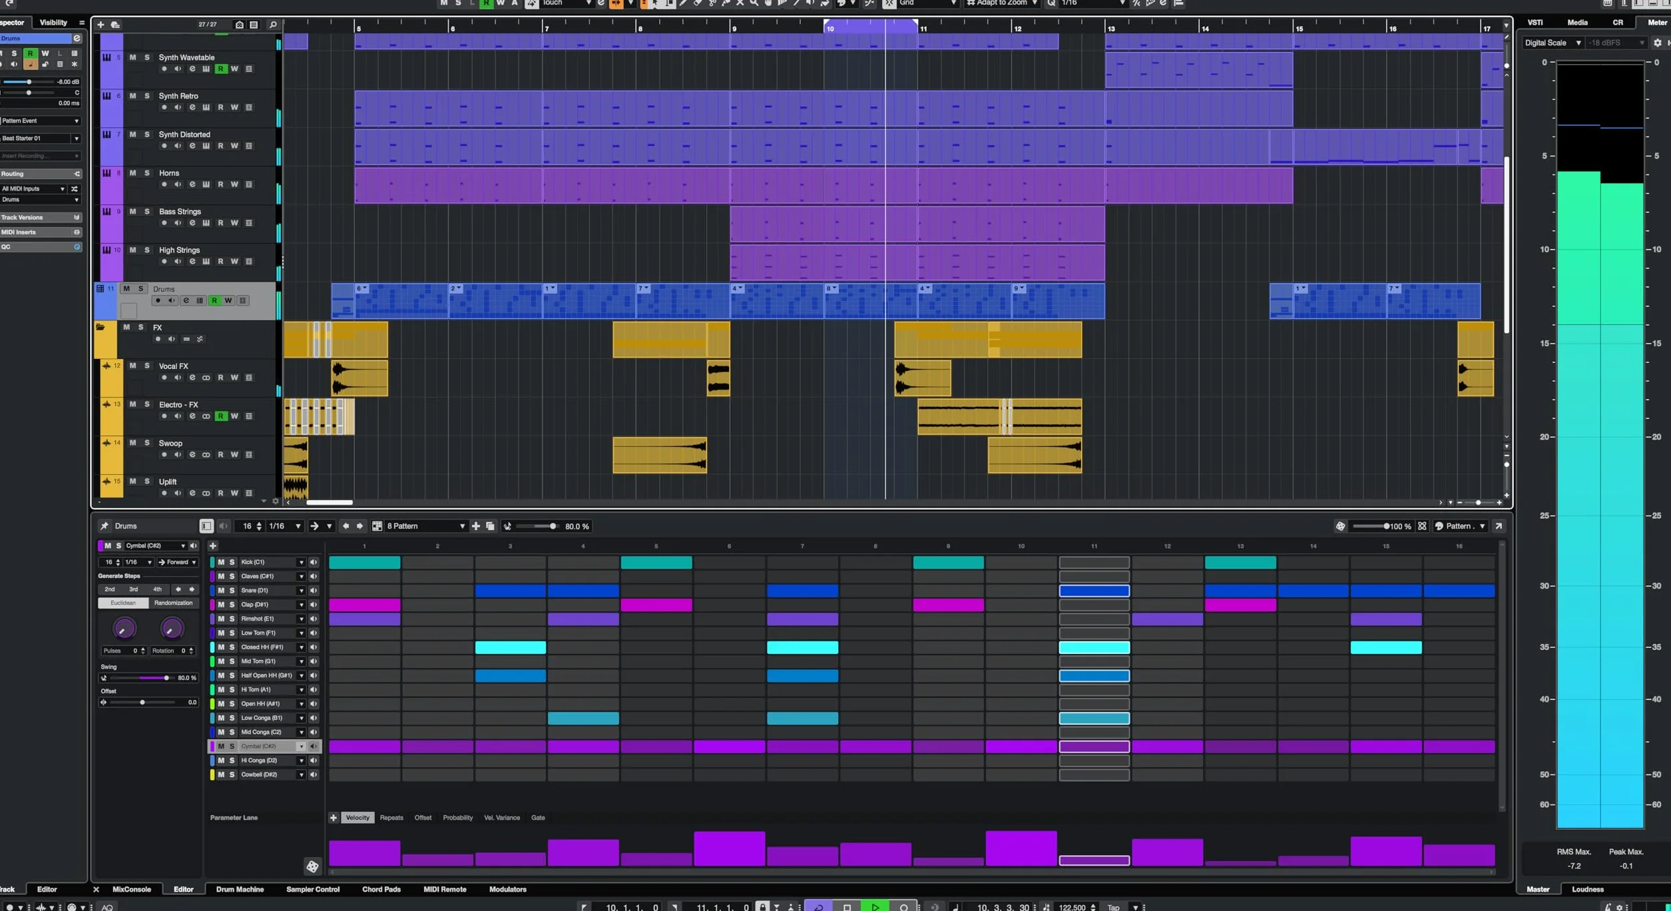Preview the Kick (C1) lane speaker

[x=314, y=562]
